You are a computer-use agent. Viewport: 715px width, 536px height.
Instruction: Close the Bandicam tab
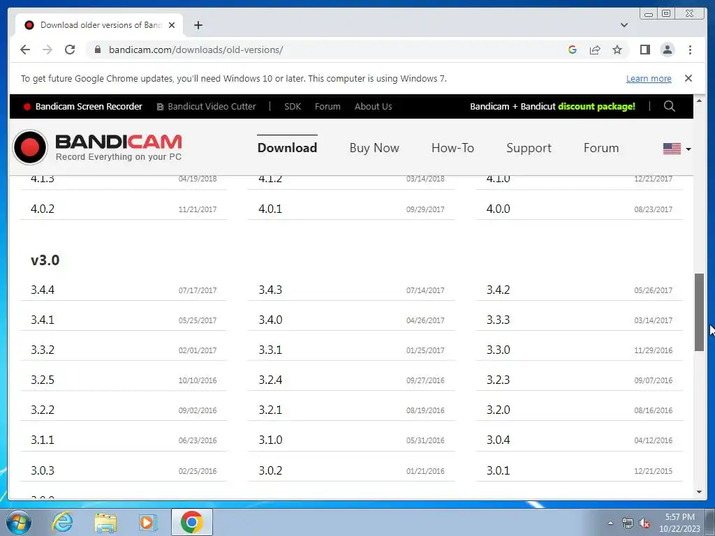click(172, 25)
